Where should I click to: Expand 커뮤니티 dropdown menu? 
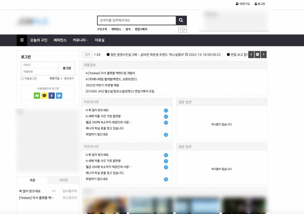pos(80,40)
